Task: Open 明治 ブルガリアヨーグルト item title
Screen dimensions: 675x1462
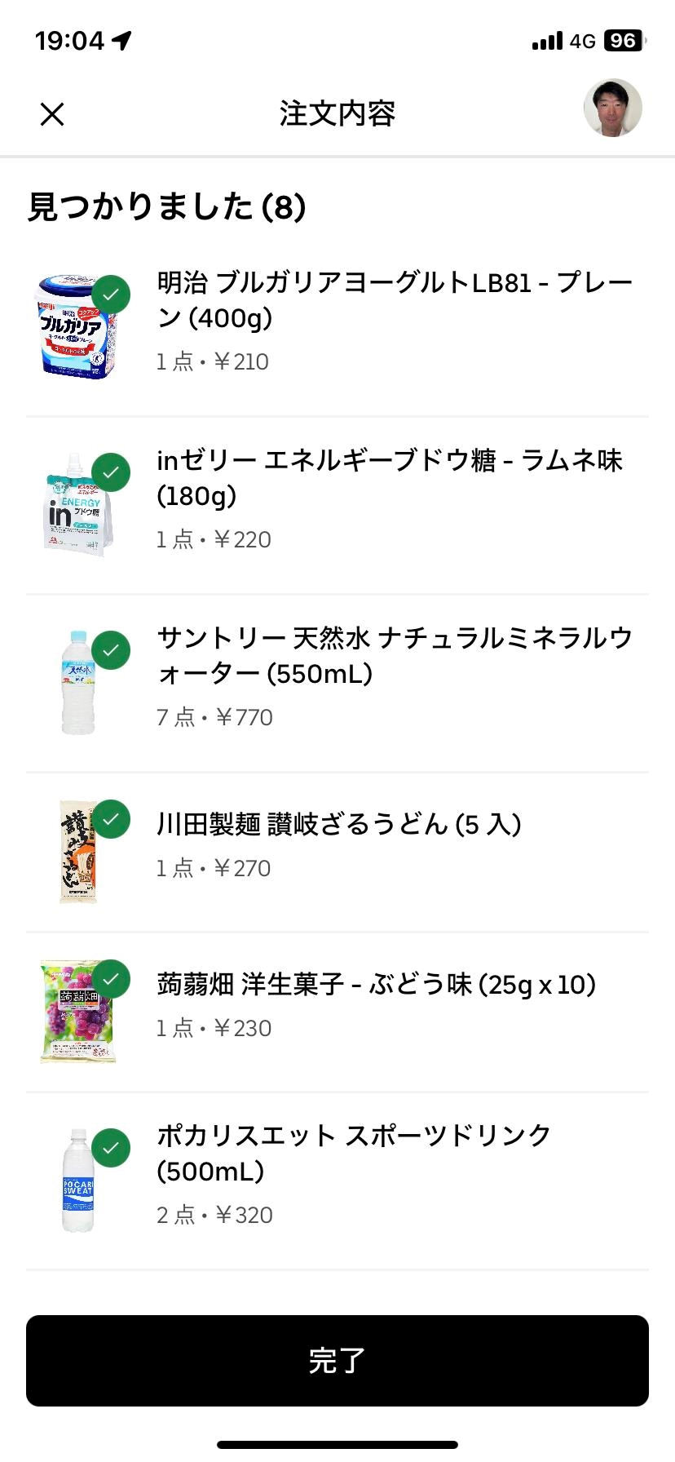Action: tap(395, 300)
